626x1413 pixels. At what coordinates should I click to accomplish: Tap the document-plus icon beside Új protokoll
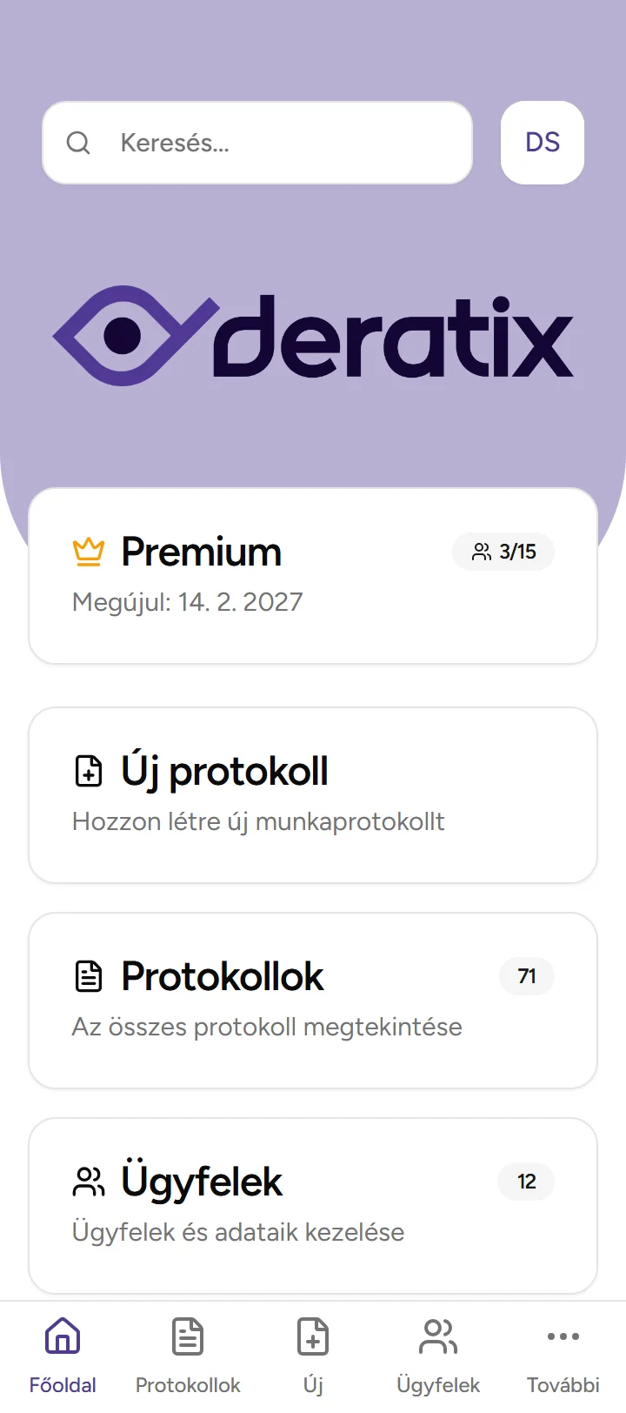pos(87,770)
